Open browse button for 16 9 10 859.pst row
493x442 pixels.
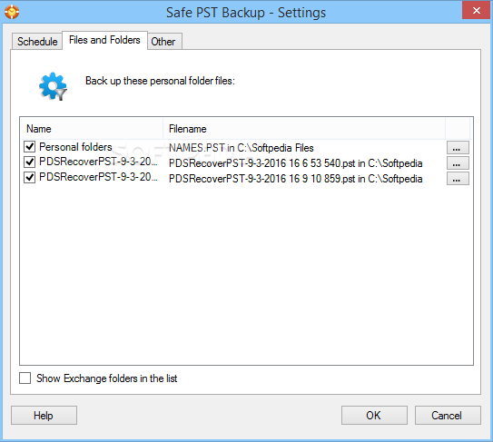coord(458,179)
